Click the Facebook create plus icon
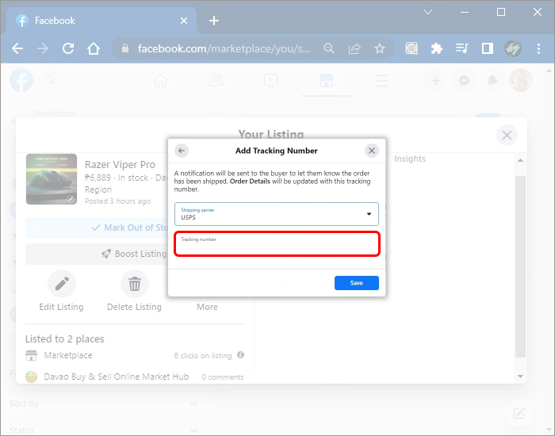The width and height of the screenshot is (555, 436). point(436,81)
